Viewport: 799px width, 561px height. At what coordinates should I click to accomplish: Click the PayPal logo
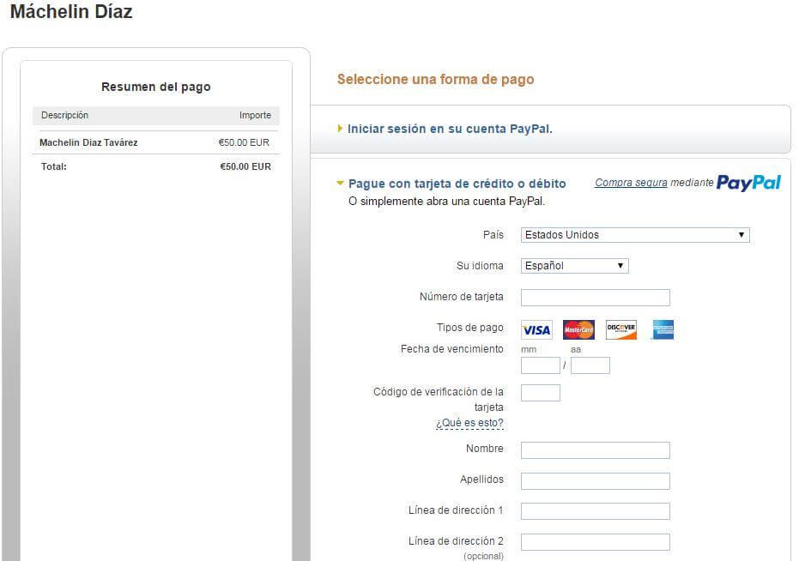coord(748,183)
